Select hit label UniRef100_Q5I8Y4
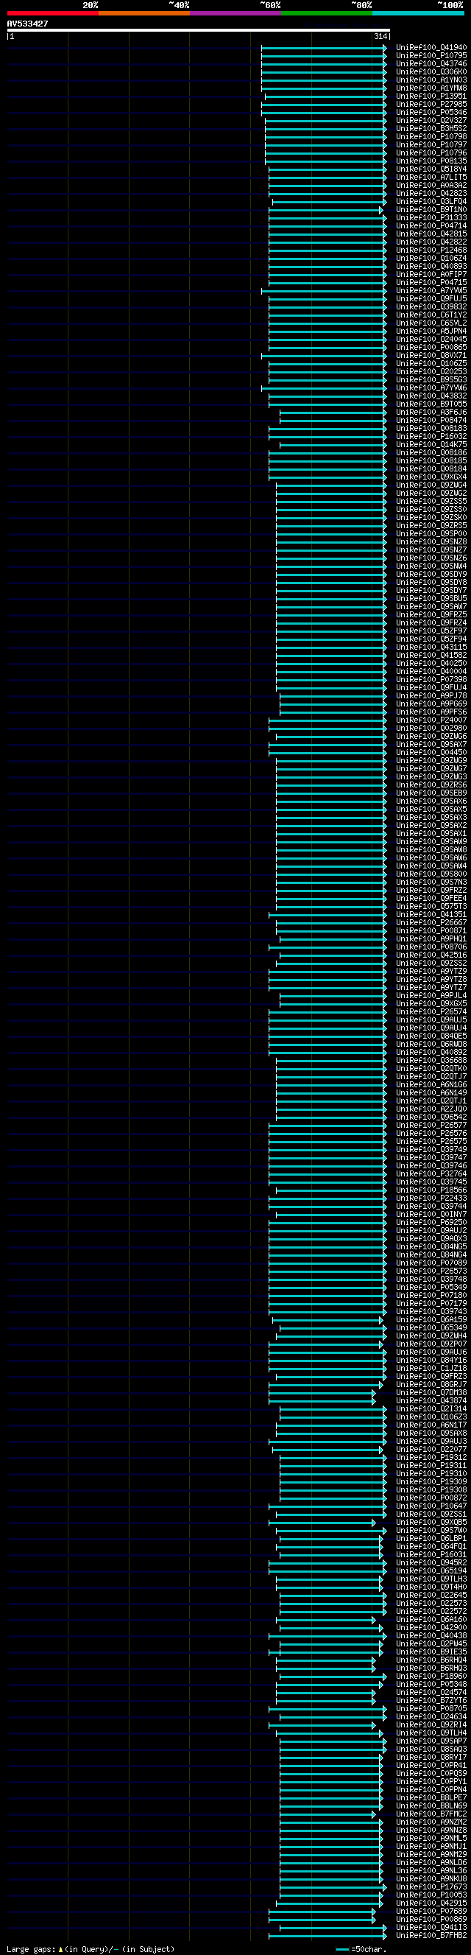This screenshot has width=471, height=1955. 431,169
